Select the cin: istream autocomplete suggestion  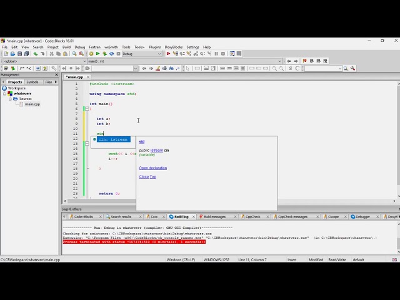(113, 139)
